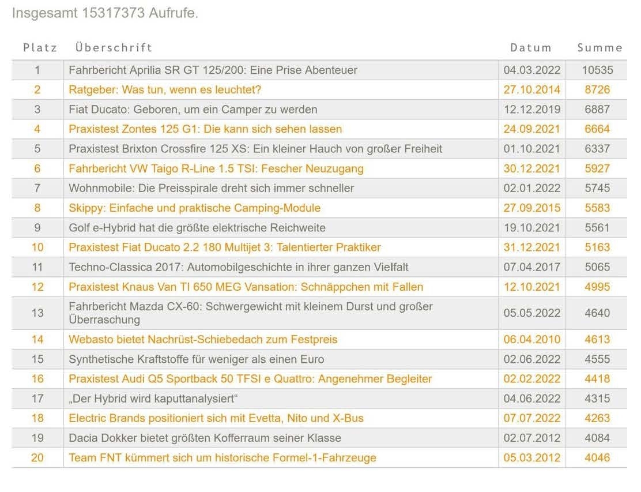The height and width of the screenshot is (492, 641).
Task: Open Praxistest Zontes 125 G1 article
Action: [205, 129]
